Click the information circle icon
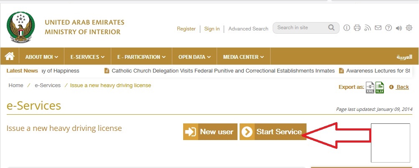 coord(347,28)
